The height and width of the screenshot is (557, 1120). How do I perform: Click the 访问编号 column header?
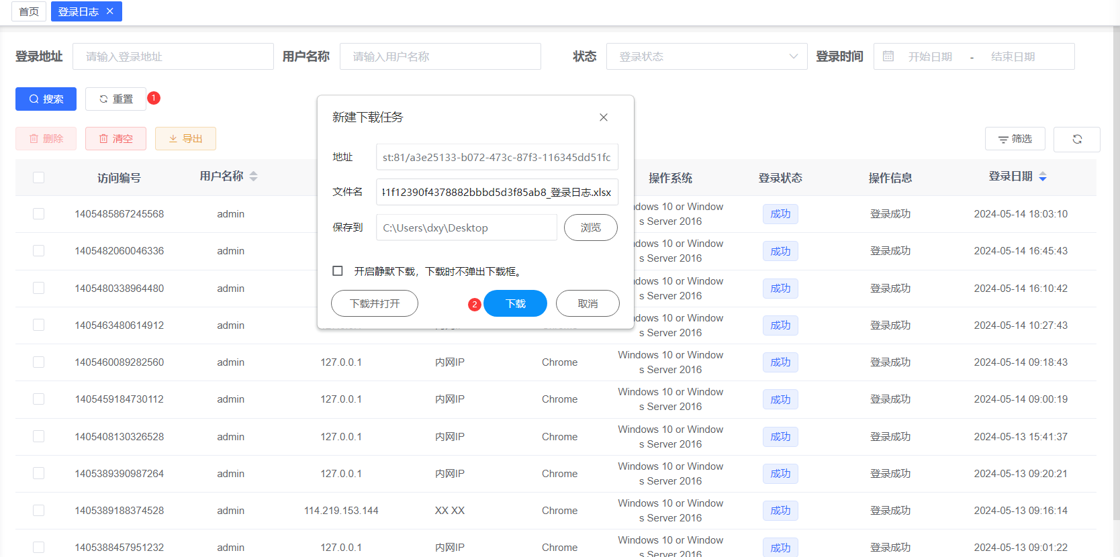(x=119, y=178)
